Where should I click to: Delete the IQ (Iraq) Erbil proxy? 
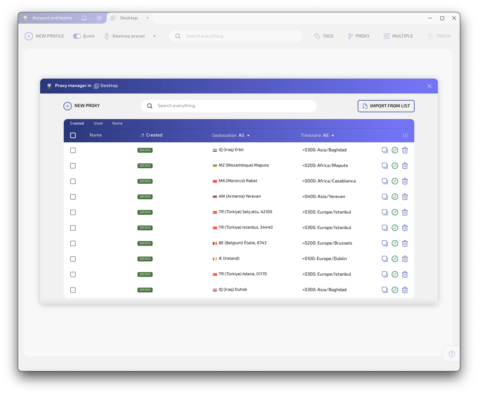pyautogui.click(x=405, y=150)
